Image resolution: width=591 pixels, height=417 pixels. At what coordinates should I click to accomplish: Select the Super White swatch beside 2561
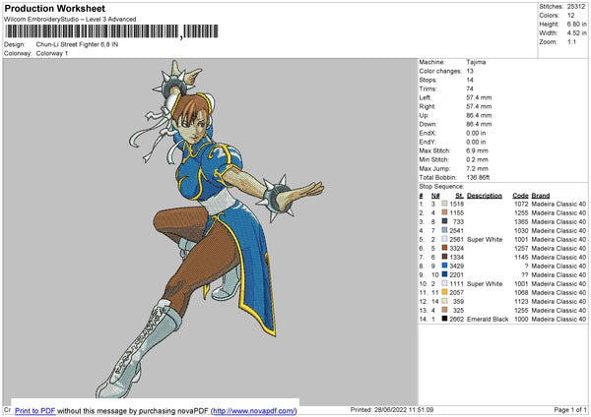444,239
